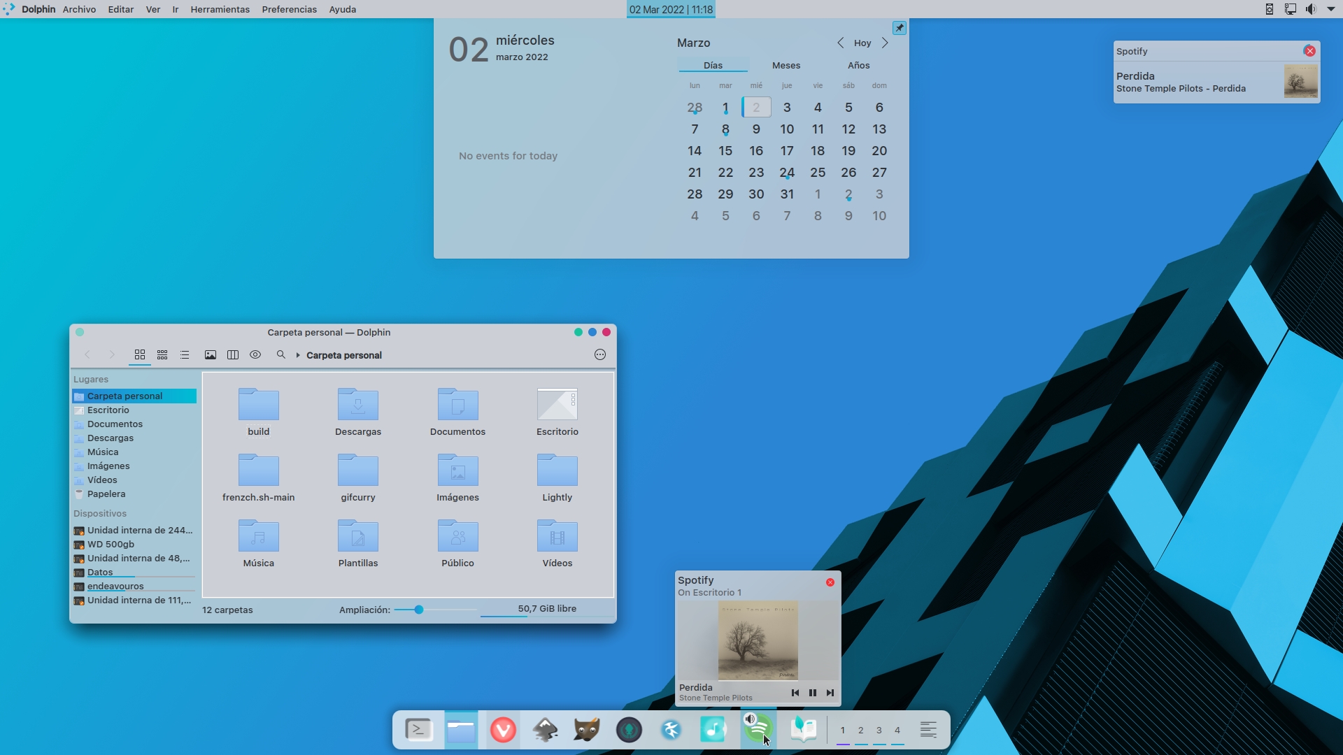Launch GIMP from the dock

click(587, 731)
